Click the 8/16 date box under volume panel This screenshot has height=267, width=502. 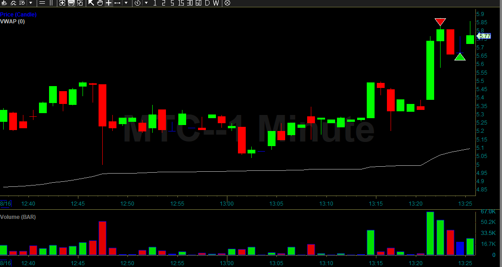(x=6, y=263)
